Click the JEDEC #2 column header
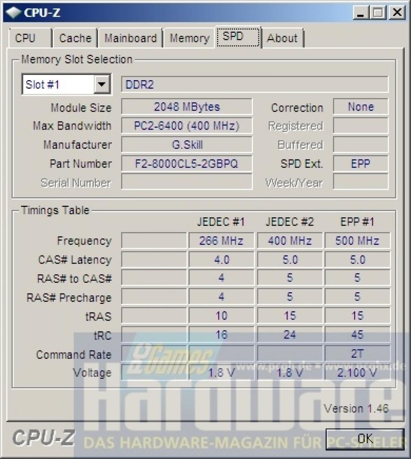 [x=290, y=221]
